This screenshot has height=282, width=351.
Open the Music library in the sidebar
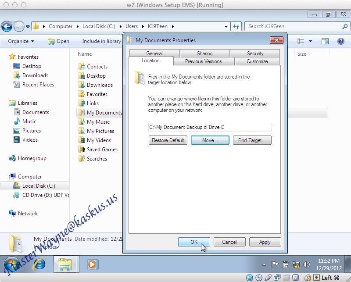pos(29,121)
